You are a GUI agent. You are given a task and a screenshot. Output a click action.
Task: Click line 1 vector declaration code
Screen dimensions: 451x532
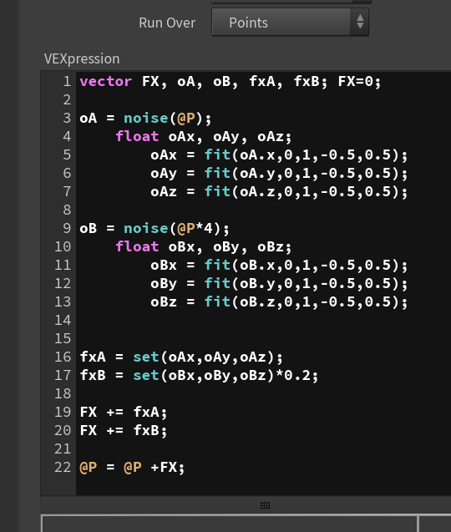click(230, 82)
